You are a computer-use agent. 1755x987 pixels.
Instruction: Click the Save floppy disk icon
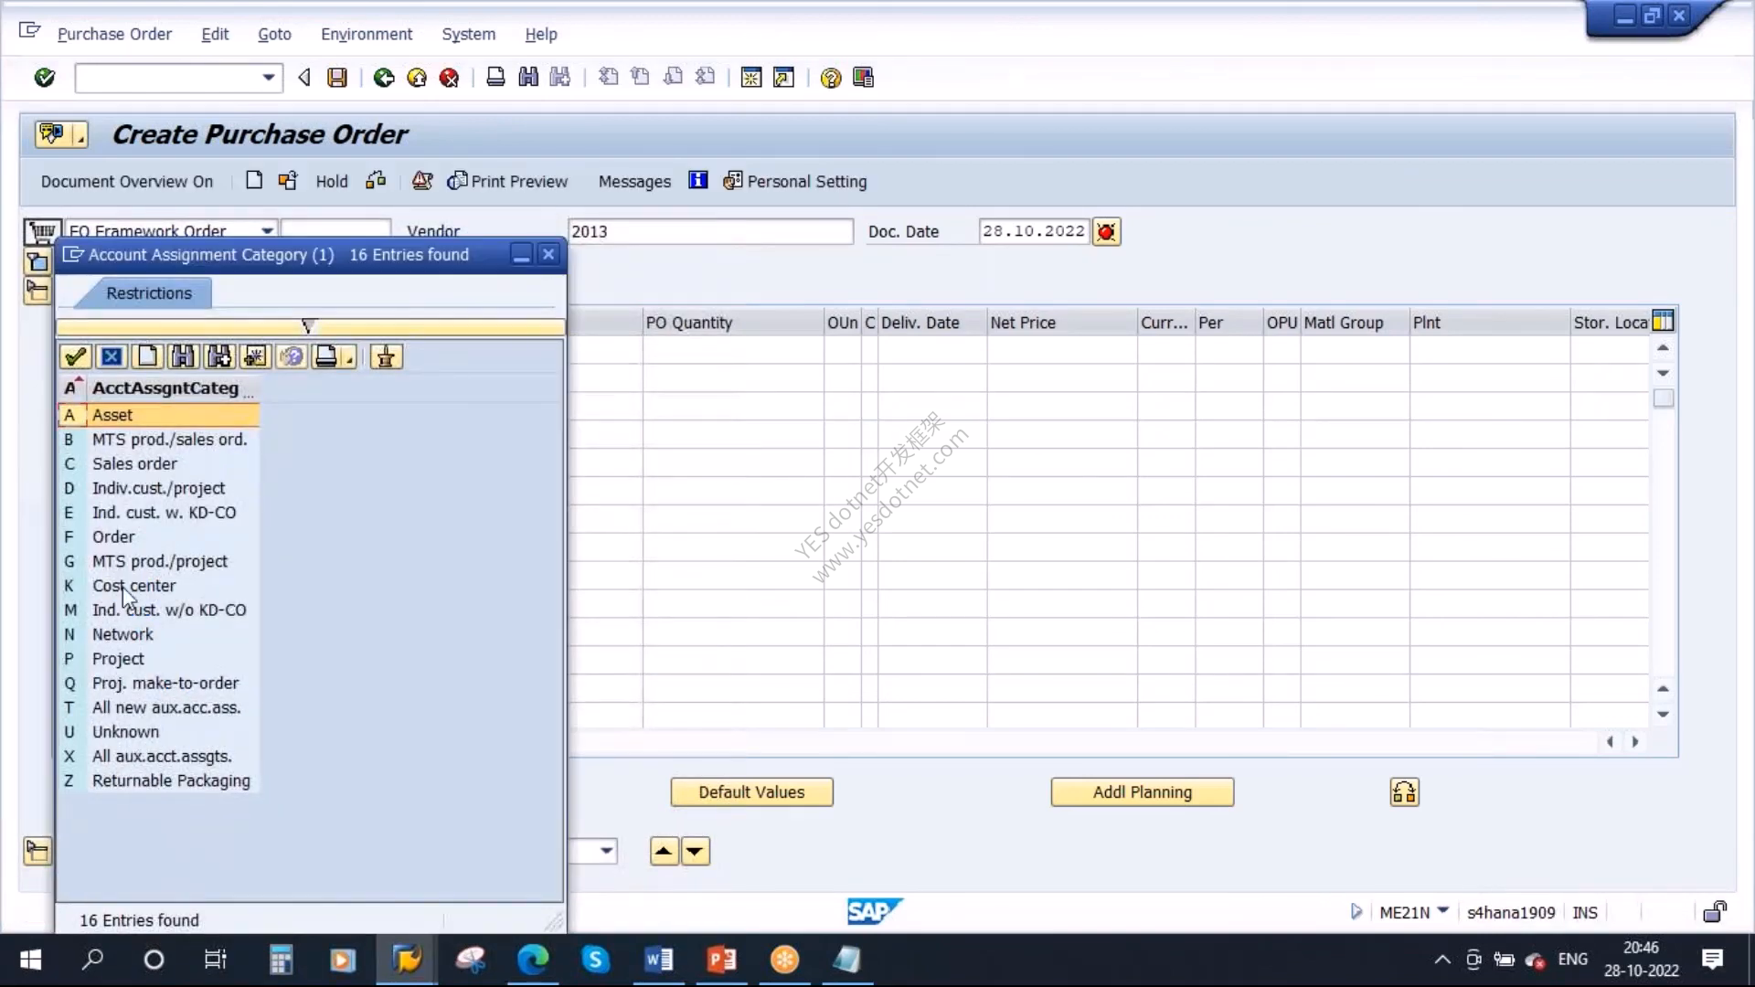click(337, 78)
